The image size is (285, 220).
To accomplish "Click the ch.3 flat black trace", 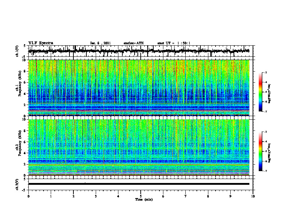I will [x=139, y=184].
